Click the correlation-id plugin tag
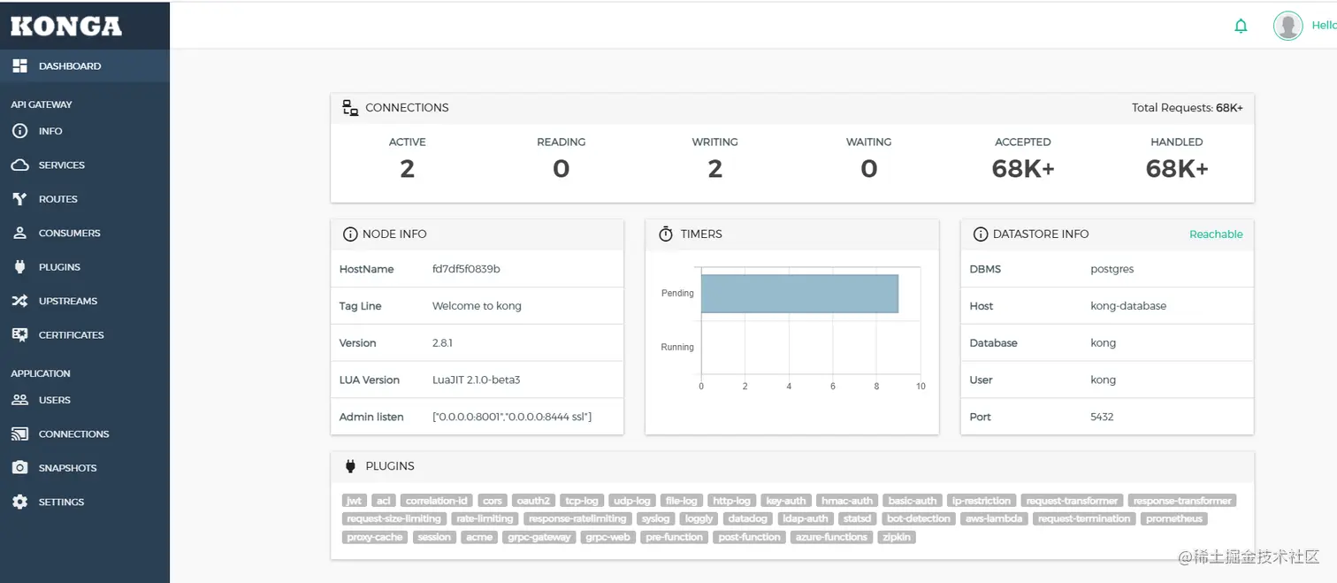This screenshot has height=583, width=1337. (437, 501)
